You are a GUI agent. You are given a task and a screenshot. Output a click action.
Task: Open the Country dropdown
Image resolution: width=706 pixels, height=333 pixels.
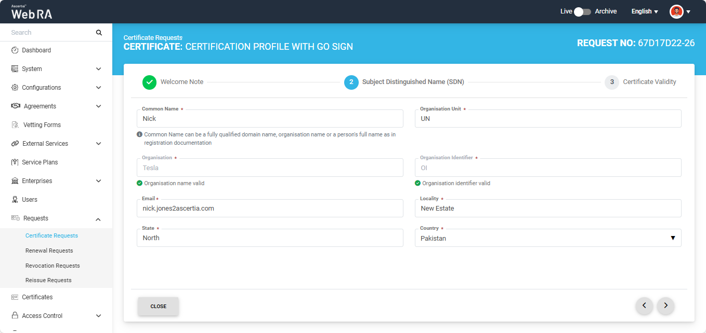[548, 238]
